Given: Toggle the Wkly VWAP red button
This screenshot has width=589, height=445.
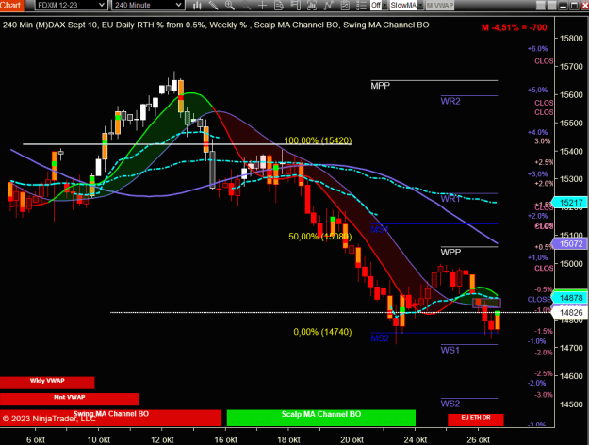Looking at the screenshot, I should [x=47, y=383].
